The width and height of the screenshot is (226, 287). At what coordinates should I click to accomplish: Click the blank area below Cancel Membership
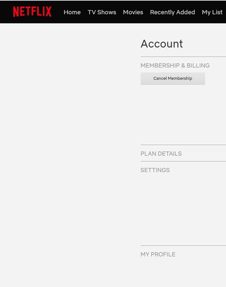click(183, 115)
